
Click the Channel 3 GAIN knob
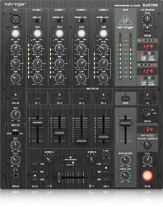pos(82,34)
